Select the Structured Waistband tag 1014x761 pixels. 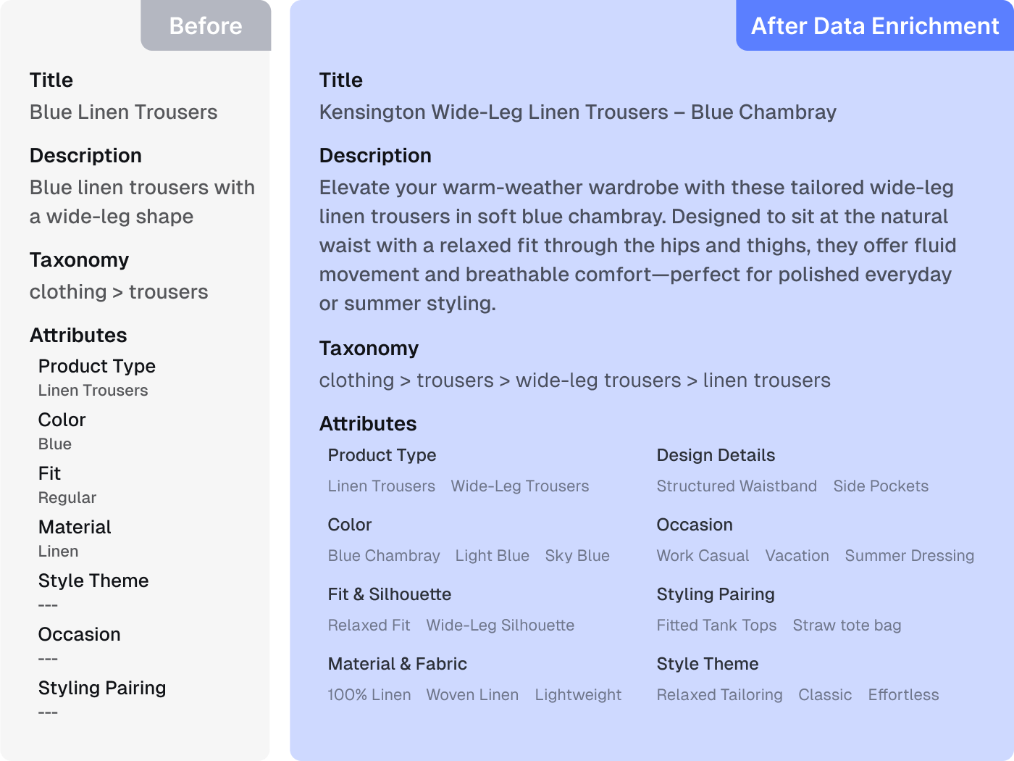coord(736,486)
